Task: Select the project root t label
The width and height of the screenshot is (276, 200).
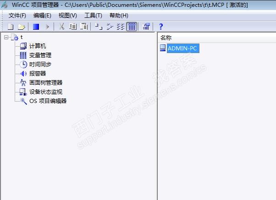Action: (22, 37)
